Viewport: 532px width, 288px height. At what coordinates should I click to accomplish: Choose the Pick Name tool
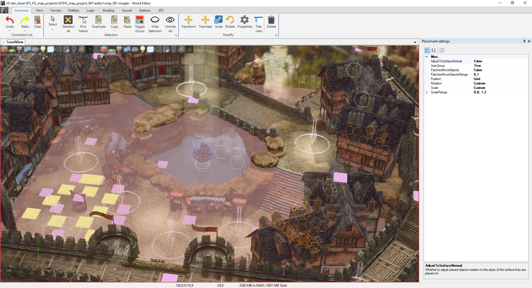(83, 24)
